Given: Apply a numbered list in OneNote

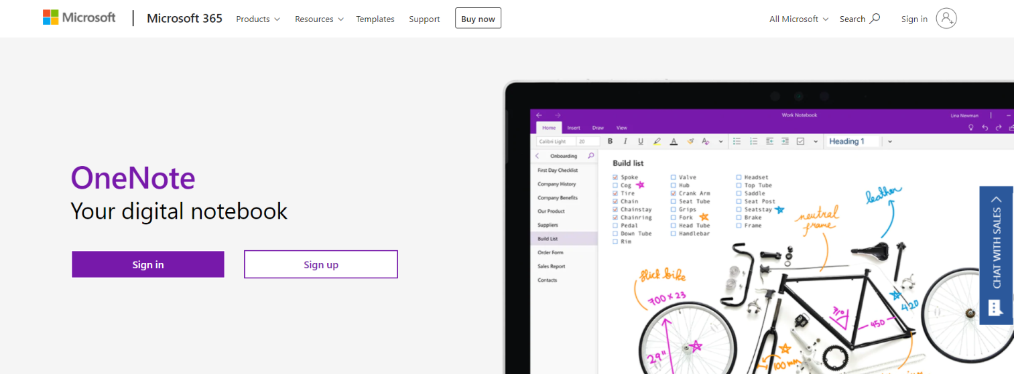Looking at the screenshot, I should (x=753, y=141).
